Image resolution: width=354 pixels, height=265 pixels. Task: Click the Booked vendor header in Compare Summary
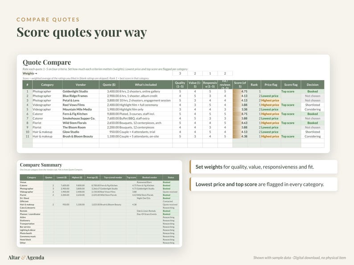point(149,177)
